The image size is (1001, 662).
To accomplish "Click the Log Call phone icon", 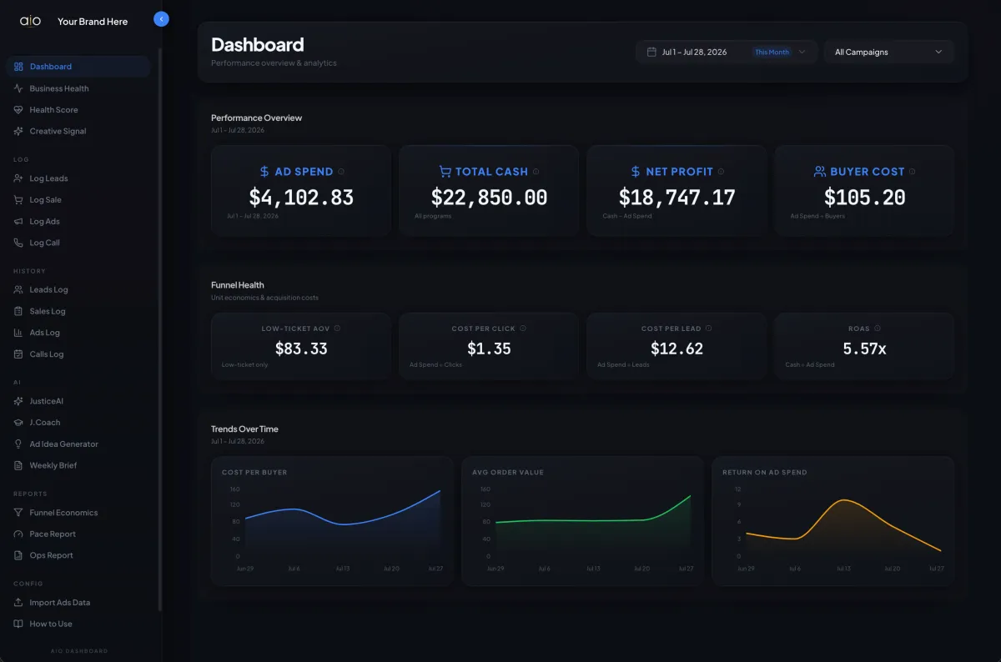I will pyautogui.click(x=18, y=243).
